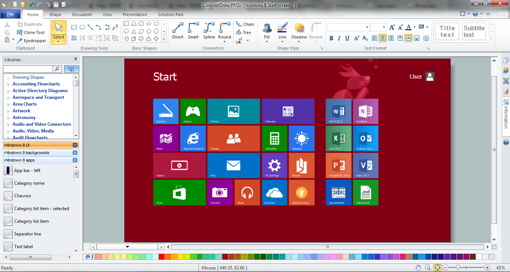
Task: Close the Windows 8 UI library
Action: (75, 145)
